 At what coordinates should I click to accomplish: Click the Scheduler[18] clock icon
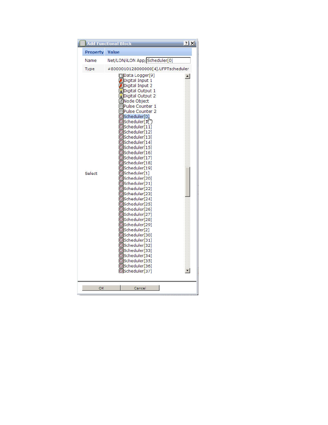pos(121,163)
